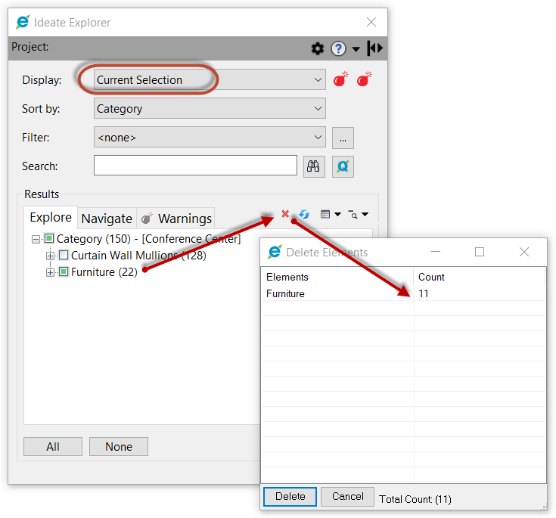The width and height of the screenshot is (556, 518).
Task: Switch to the Explore tab
Action: point(51,217)
